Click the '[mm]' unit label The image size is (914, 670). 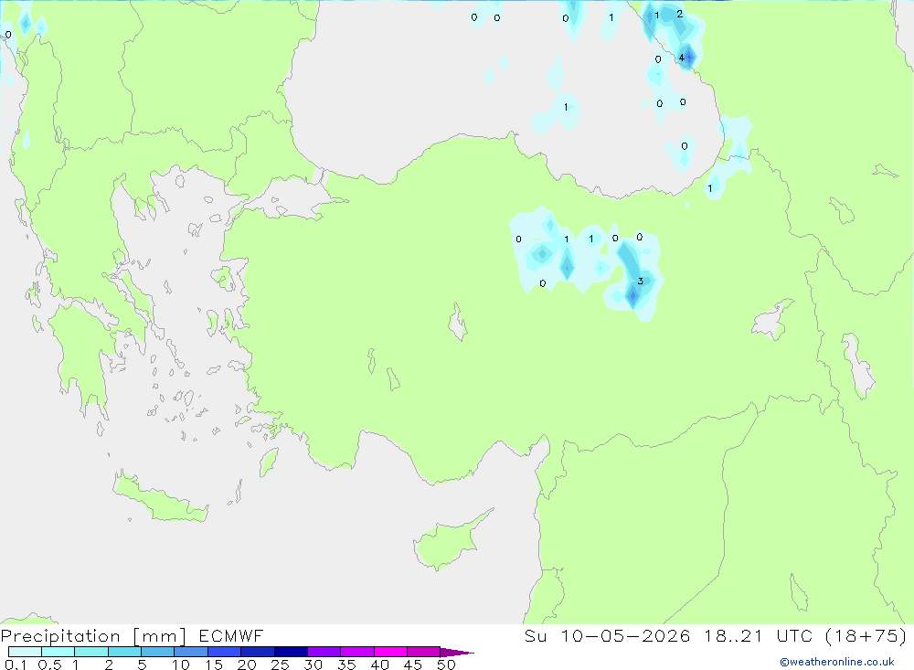[160, 636]
